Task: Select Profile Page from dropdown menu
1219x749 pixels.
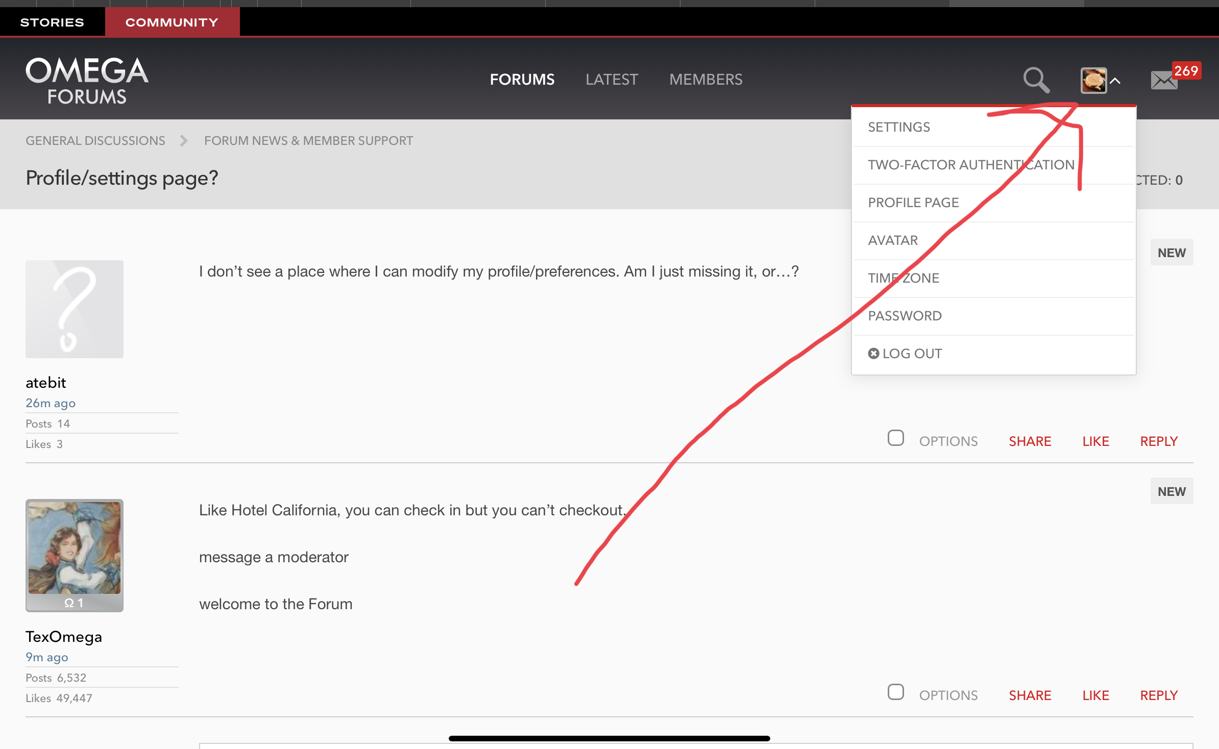Action: tap(913, 203)
